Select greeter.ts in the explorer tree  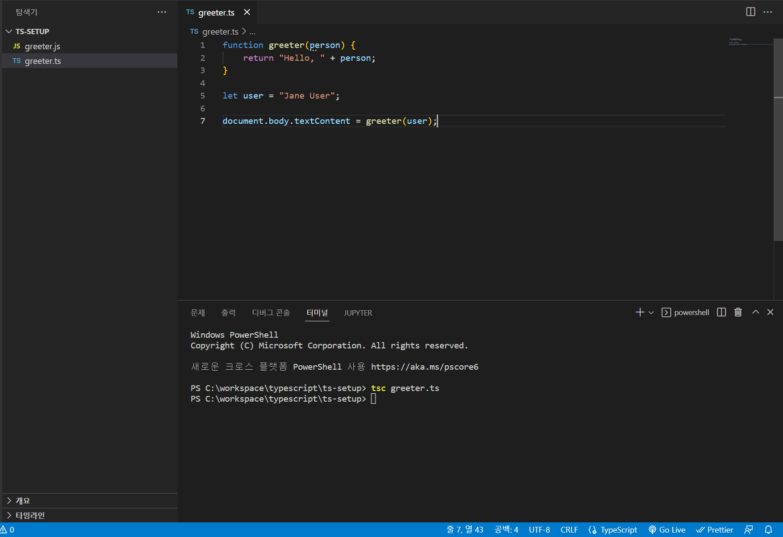coord(90,61)
